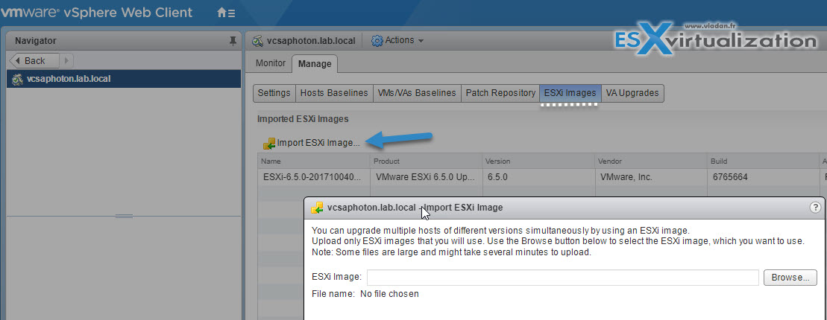Switch to the Monitor tab
The height and width of the screenshot is (320, 827).
(271, 64)
